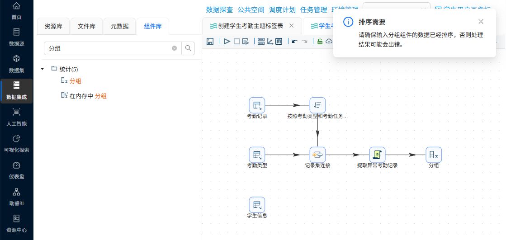Redo the last undone action
The image size is (506, 240).
304,41
